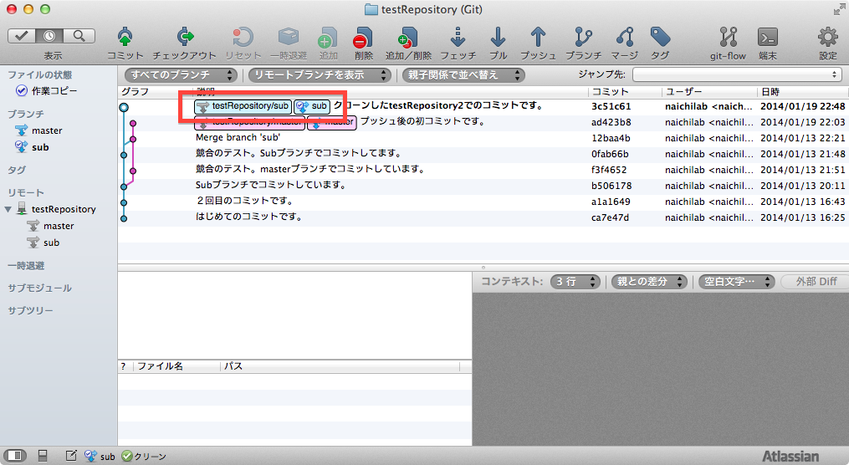849x465 pixels.
Task: Click the edit/pencil icon in status bar
Action: pos(71,456)
